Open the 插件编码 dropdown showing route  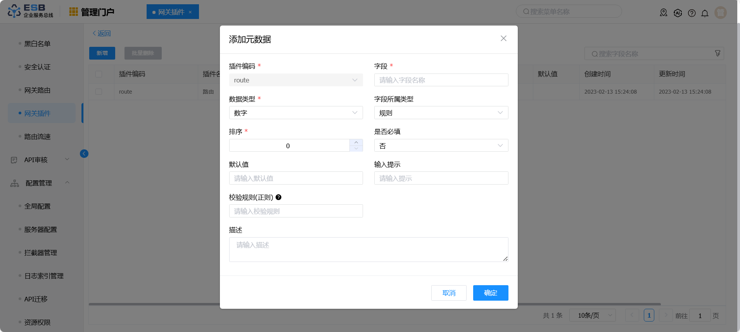(296, 80)
